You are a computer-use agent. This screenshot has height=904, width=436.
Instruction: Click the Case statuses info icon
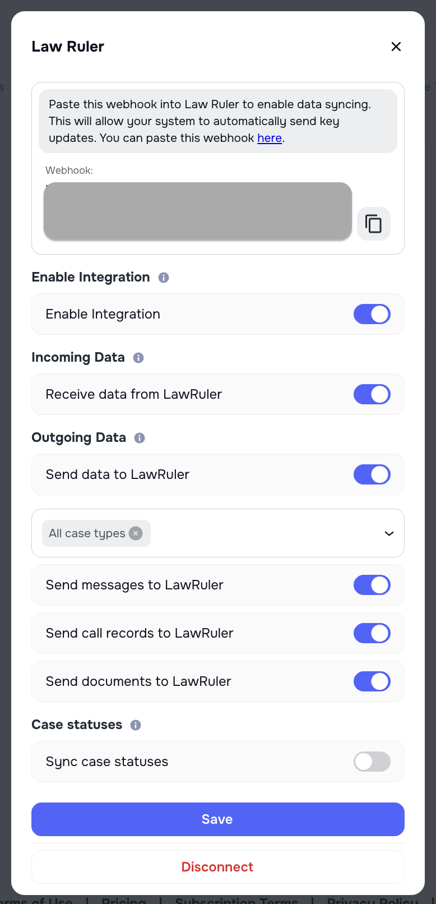(x=134, y=725)
